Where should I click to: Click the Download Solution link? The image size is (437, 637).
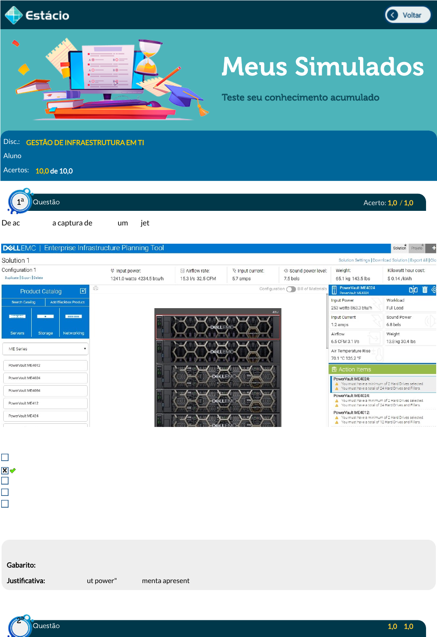(x=390, y=260)
